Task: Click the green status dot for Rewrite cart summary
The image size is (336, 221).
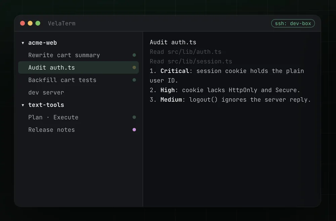Action: 134,55
